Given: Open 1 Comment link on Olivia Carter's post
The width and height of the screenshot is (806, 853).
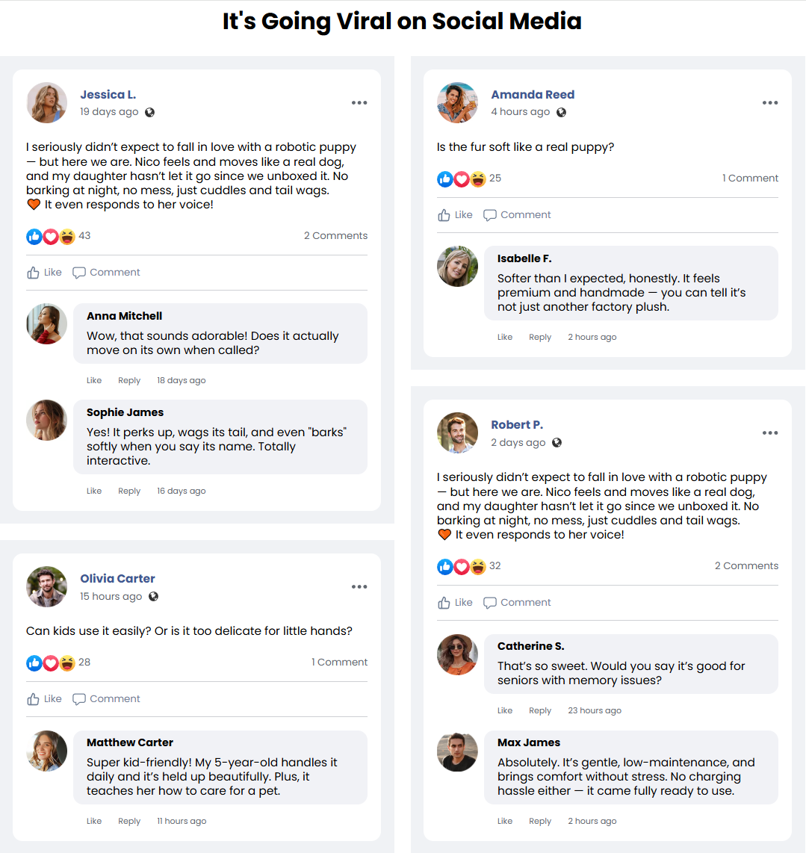Looking at the screenshot, I should coord(339,663).
